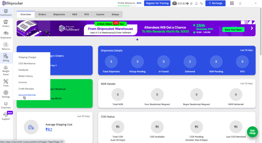Select Shipping Charges in the Billing menu
The width and height of the screenshot is (262, 143).
click(x=27, y=57)
